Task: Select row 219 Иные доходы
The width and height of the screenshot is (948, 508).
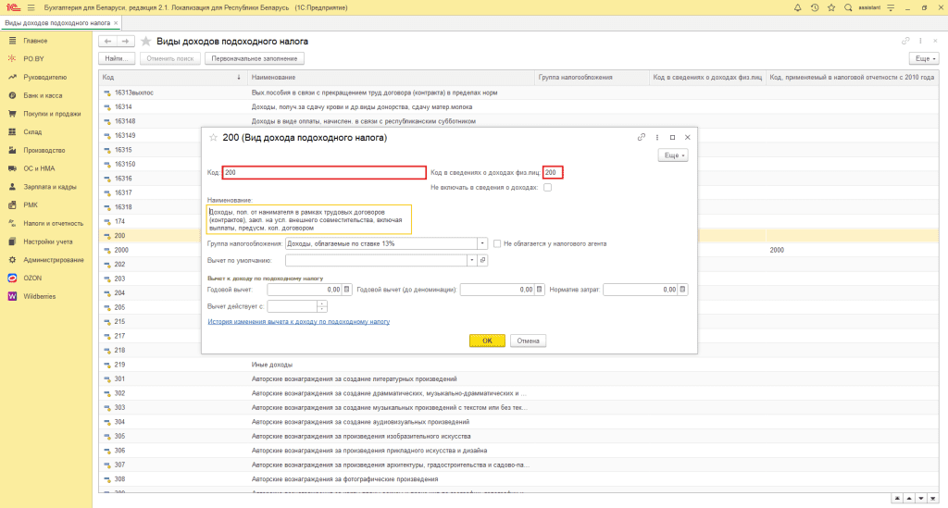Action: (518, 365)
